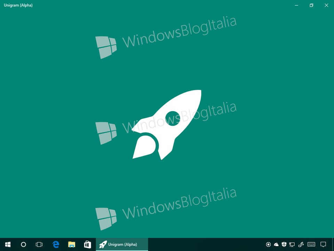Restore down the Unigram window
The width and height of the screenshot is (334, 251).
(x=311, y=5)
